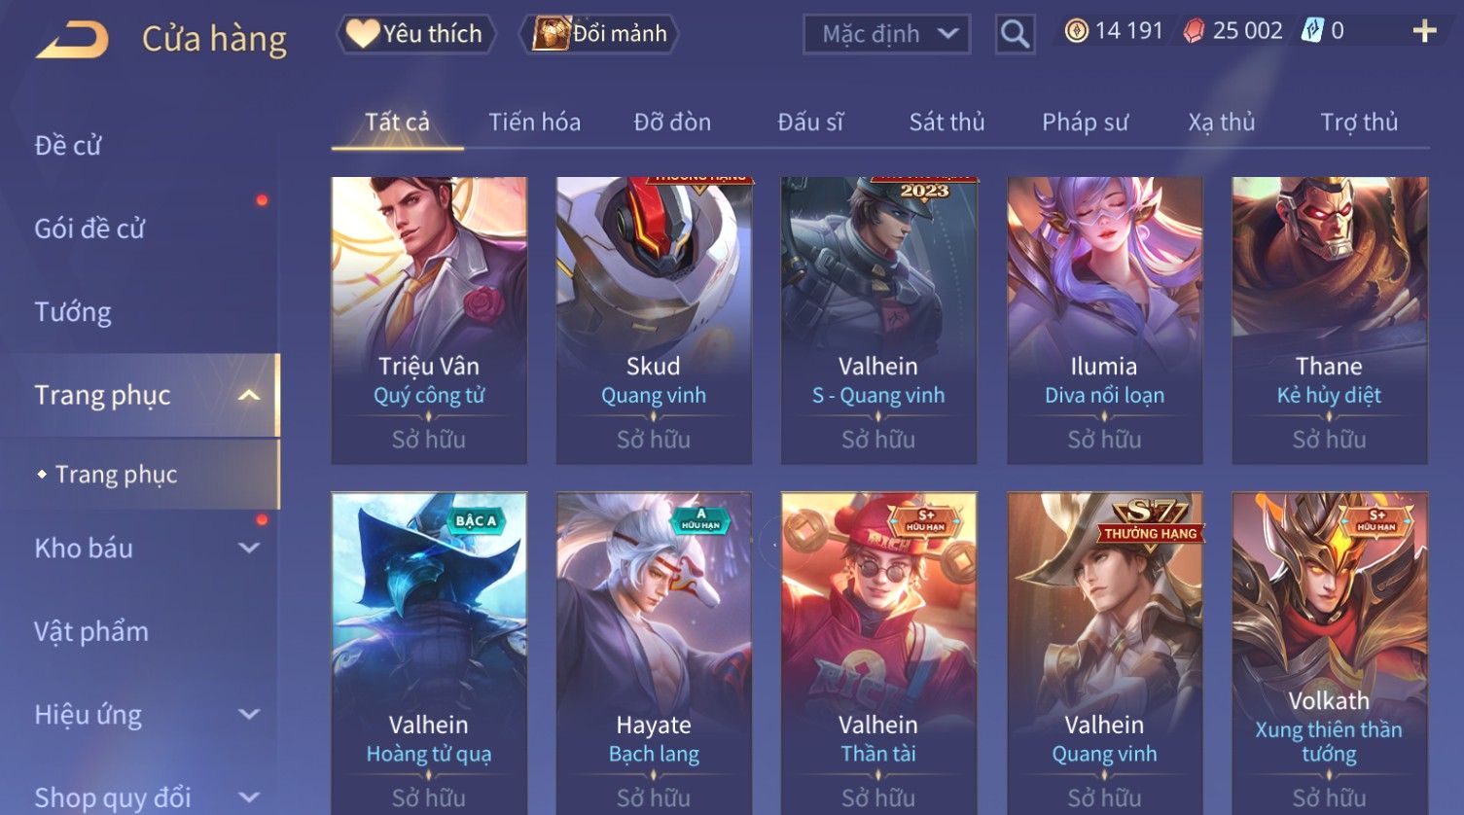This screenshot has width=1464, height=815.
Task: Open the Mặc định sort dropdown
Action: point(886,35)
